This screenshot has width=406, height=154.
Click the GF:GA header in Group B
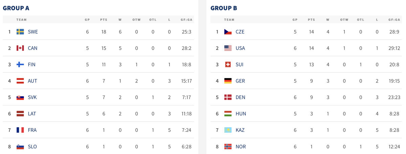tap(394, 20)
